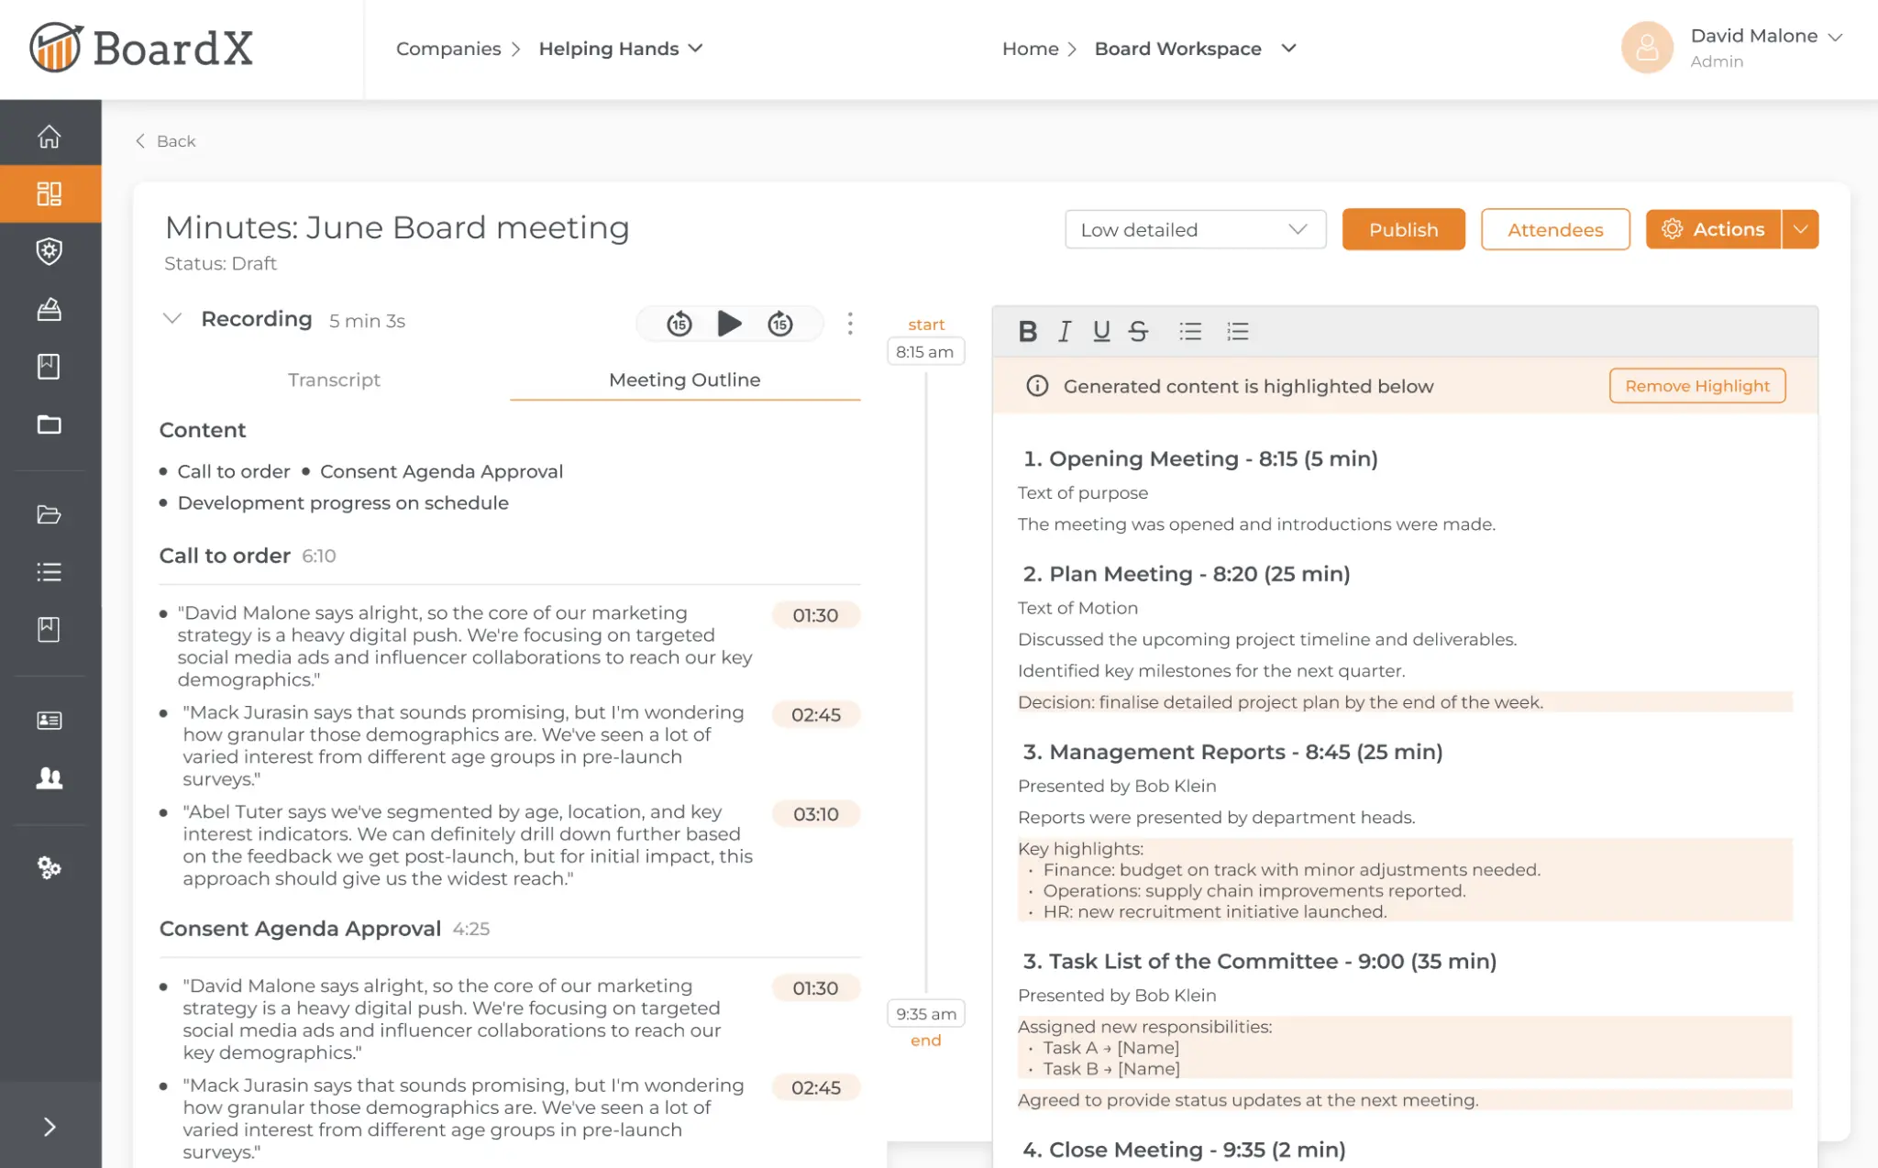Toggle strikethrough formatting
This screenshot has width=1878, height=1168.
pos(1138,331)
